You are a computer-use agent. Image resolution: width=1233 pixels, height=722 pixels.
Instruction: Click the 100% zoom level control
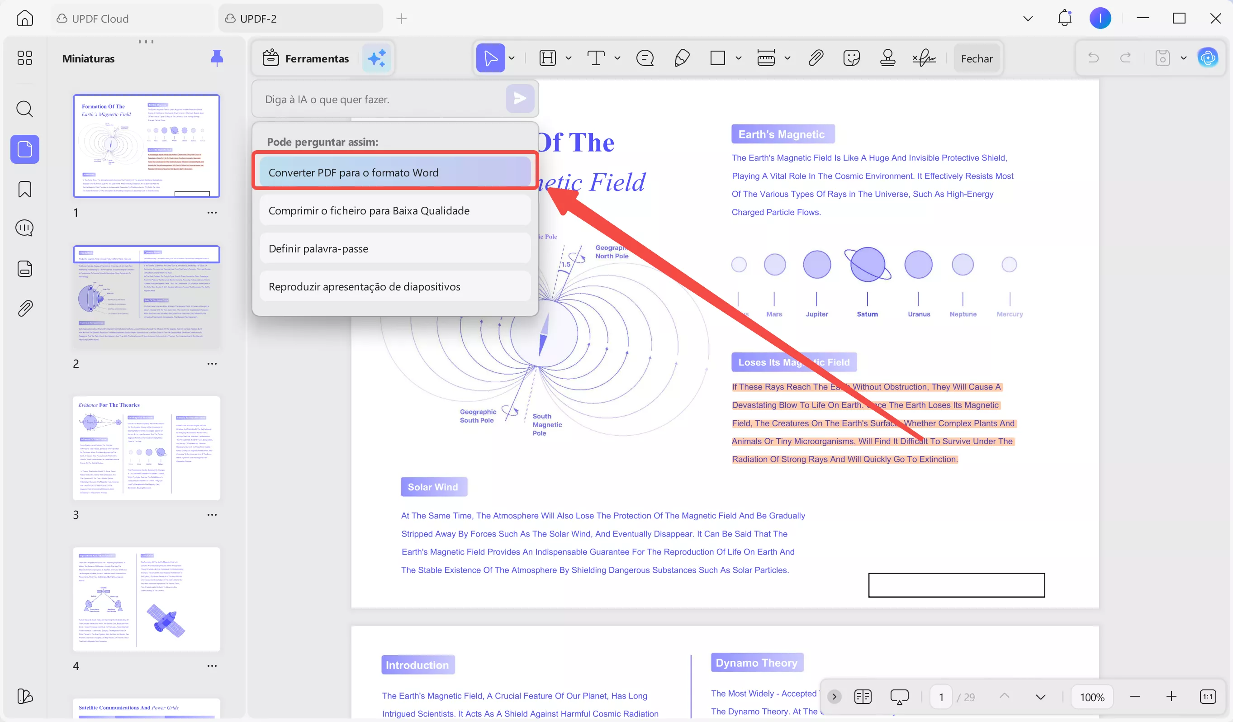tap(1092, 696)
